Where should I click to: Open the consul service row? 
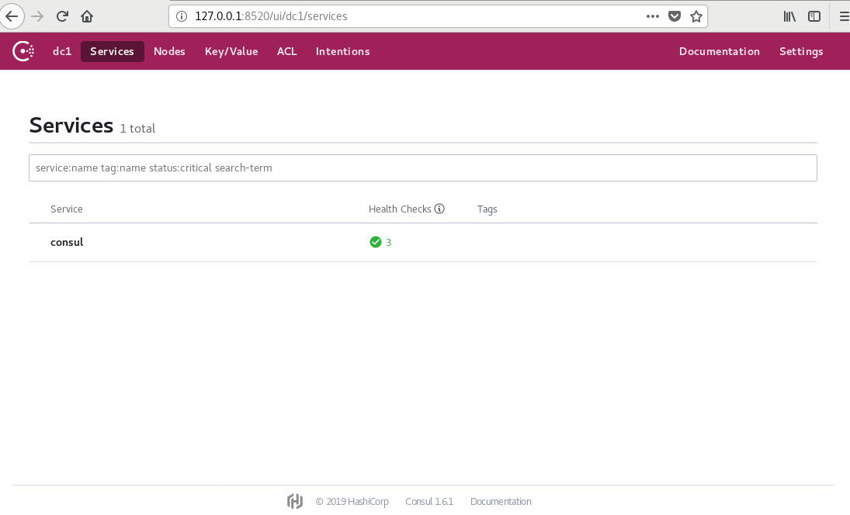tap(423, 242)
